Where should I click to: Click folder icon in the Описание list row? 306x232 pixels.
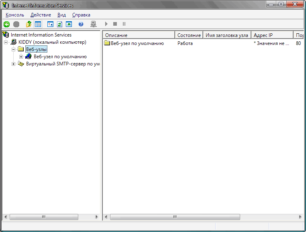107,43
